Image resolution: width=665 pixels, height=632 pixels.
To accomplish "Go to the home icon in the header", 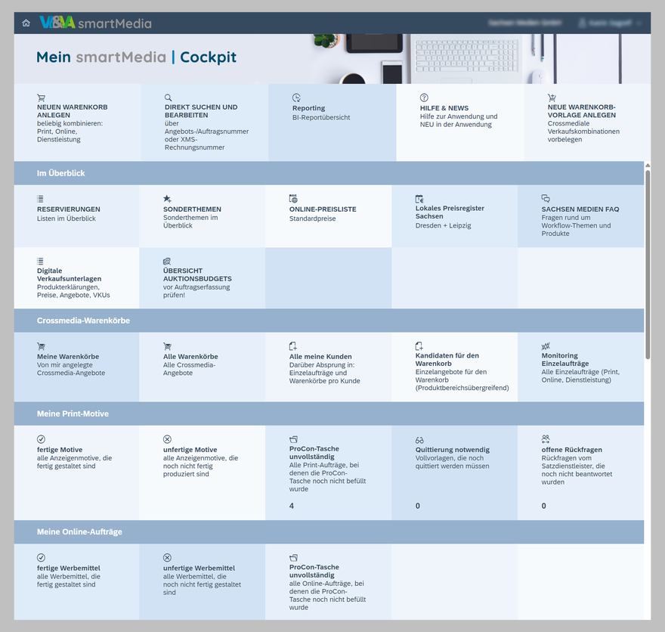I will pyautogui.click(x=26, y=23).
